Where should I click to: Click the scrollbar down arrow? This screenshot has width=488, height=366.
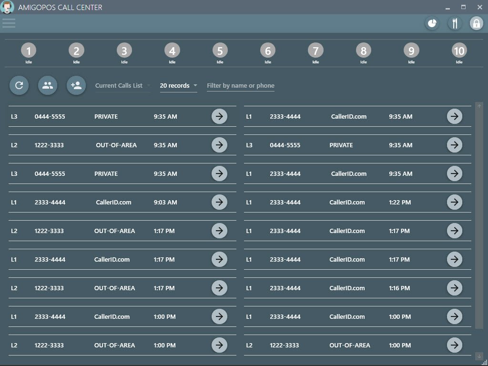479,356
